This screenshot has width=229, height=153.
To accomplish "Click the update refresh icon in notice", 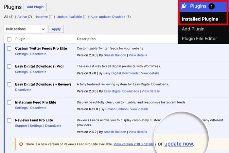I will pyautogui.click(x=21, y=144).
